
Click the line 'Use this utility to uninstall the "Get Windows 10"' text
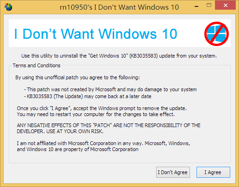119,56
